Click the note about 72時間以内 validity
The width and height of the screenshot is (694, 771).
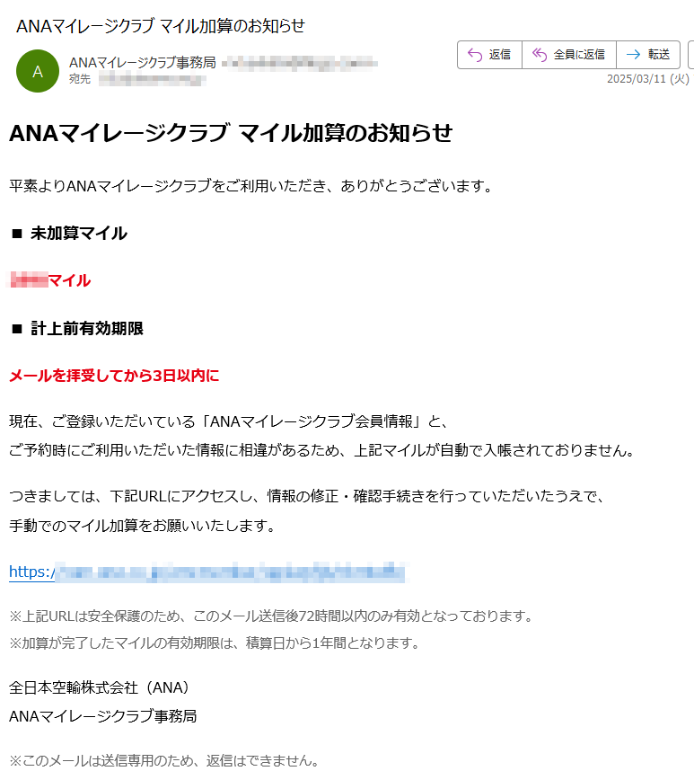(271, 616)
